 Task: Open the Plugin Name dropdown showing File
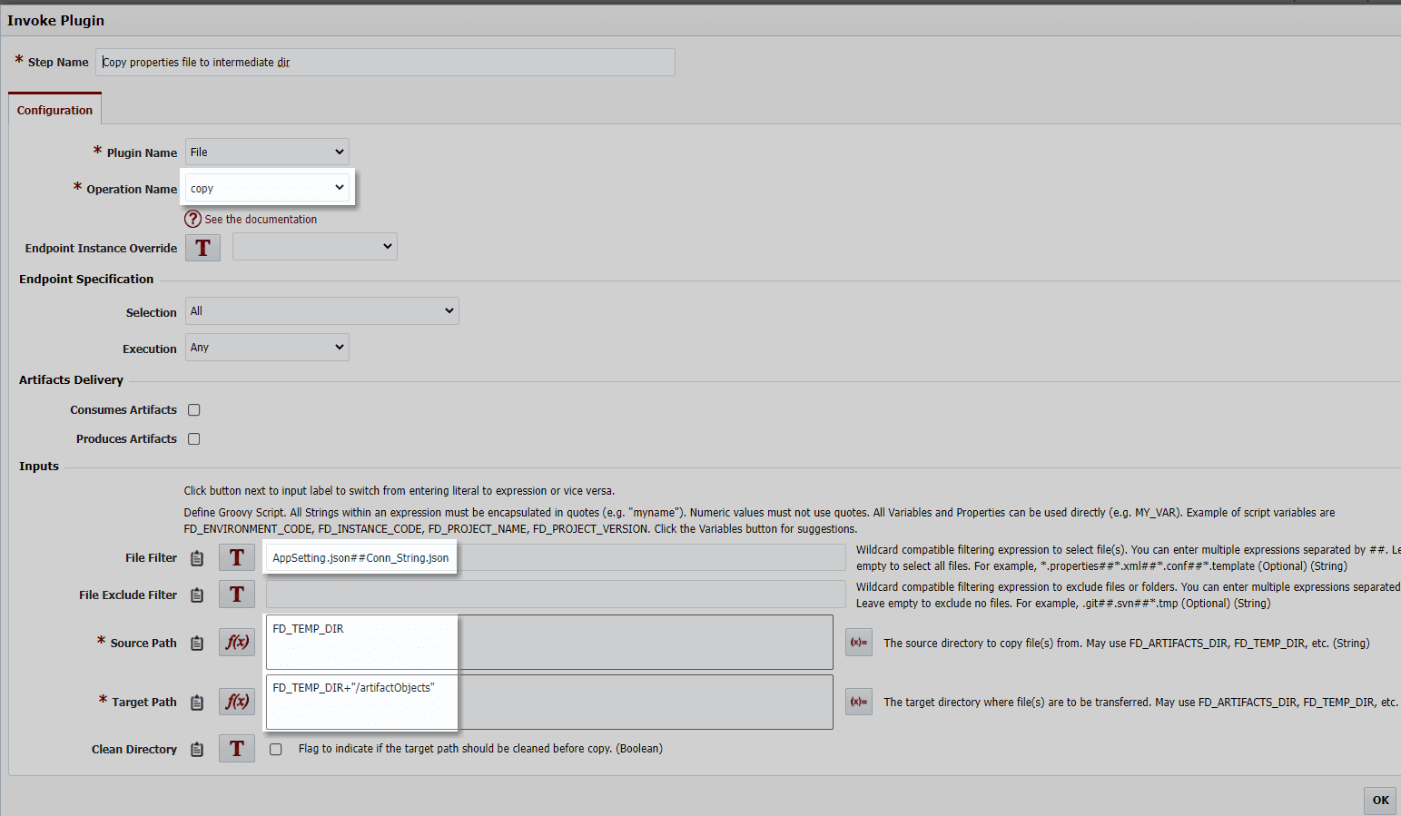pos(267,152)
